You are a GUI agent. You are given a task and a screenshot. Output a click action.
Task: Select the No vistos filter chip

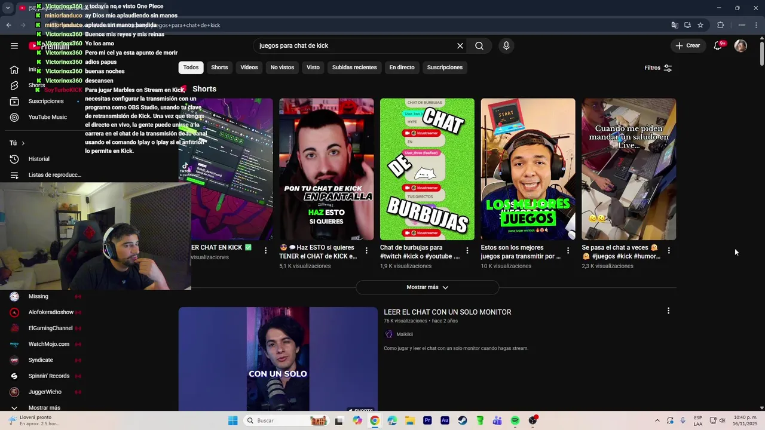coord(282,67)
